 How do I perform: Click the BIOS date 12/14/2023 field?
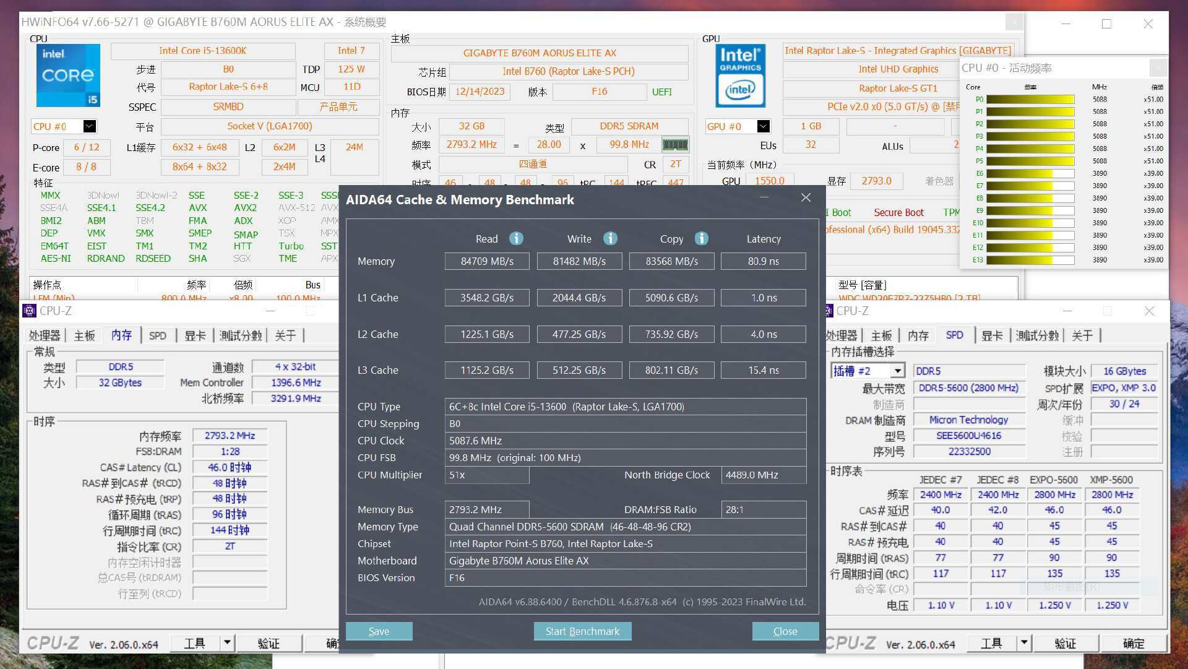tap(480, 92)
